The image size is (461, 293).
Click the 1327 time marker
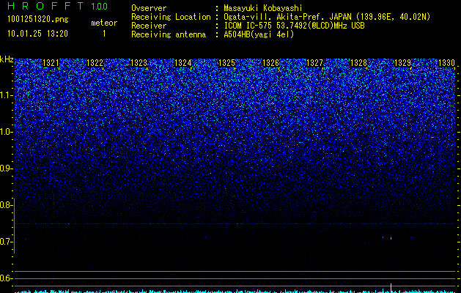pos(314,63)
